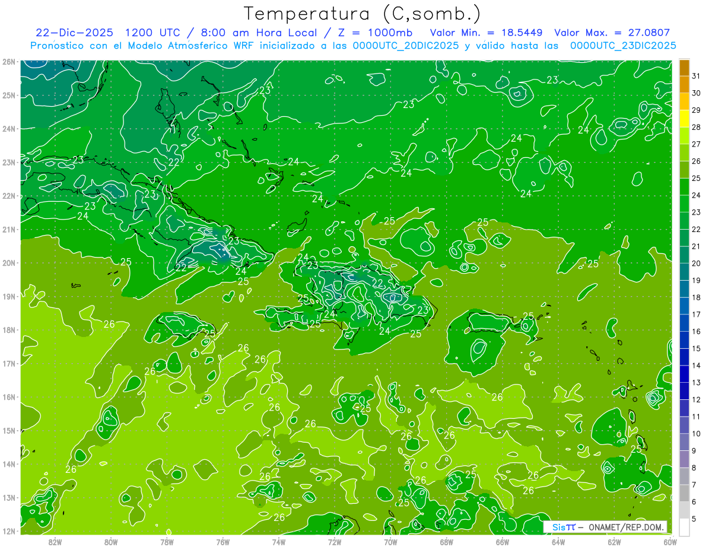Click '8:00 am Hora Local' text
The image size is (712, 550).
point(260,33)
